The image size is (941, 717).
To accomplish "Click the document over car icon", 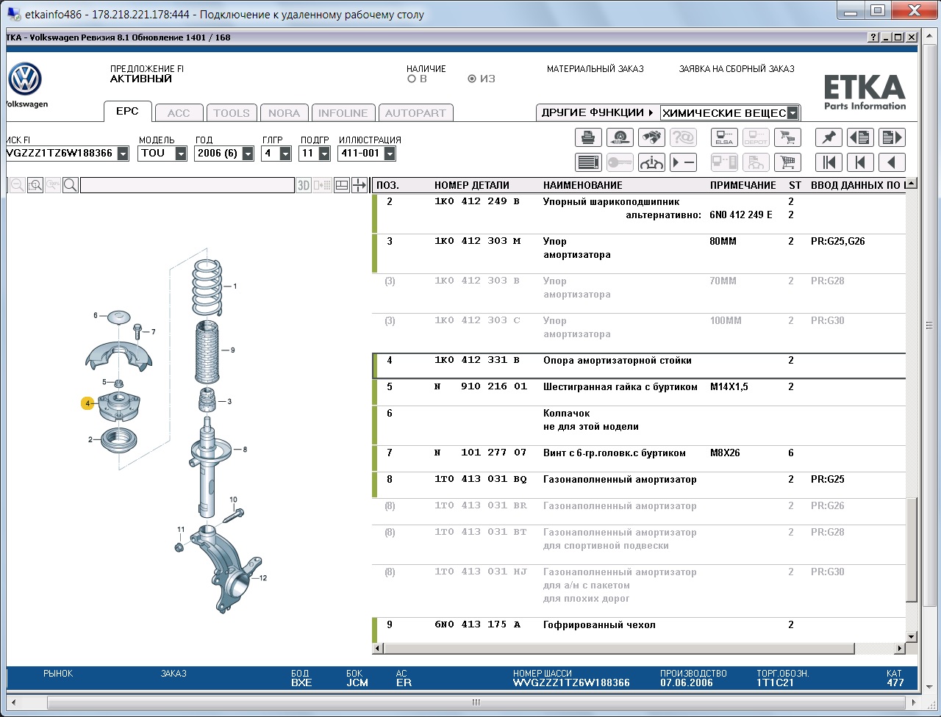I will click(756, 162).
